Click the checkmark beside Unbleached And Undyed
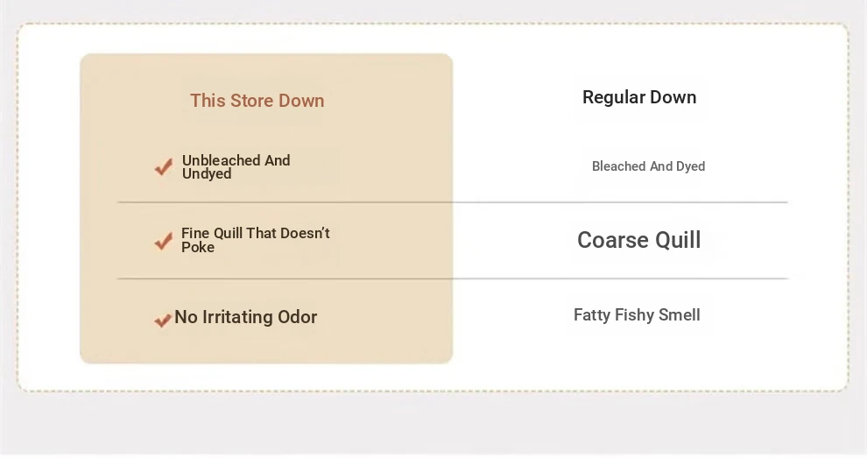This screenshot has height=458, width=867. coord(163,167)
